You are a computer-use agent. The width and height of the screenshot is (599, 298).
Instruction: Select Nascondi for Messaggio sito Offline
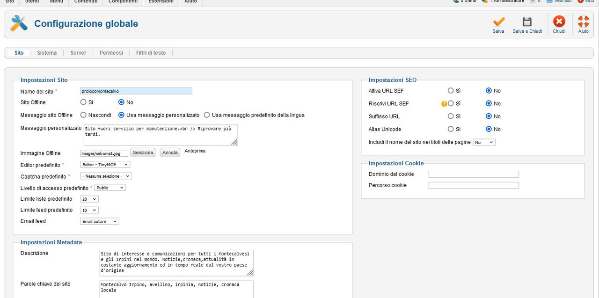tap(83, 115)
